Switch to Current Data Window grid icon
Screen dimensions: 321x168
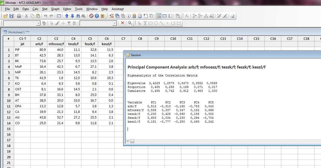pyautogui.click(x=164, y=16)
